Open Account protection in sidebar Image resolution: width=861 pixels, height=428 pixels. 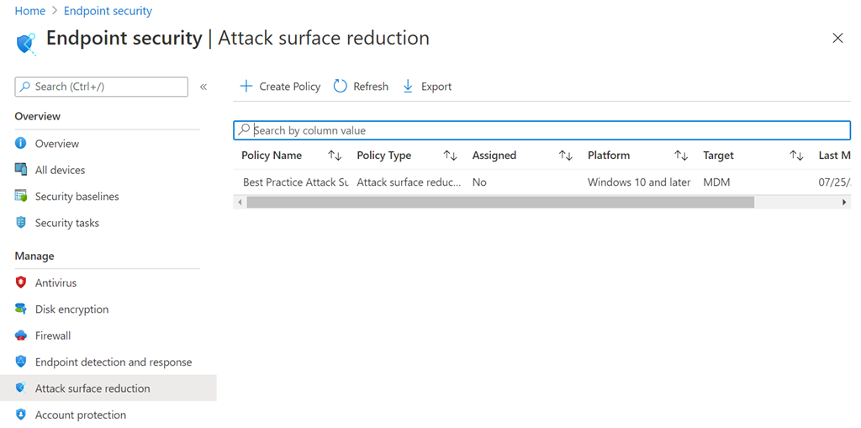click(x=80, y=415)
